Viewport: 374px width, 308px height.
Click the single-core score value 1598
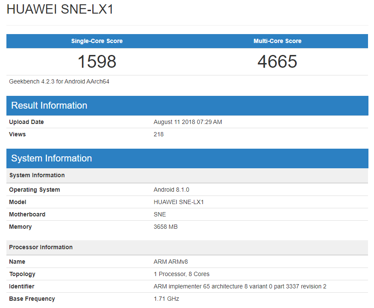click(x=97, y=61)
